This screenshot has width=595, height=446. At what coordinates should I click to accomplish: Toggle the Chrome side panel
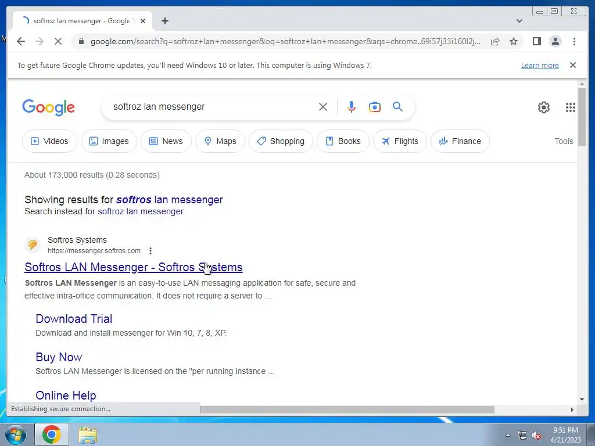pyautogui.click(x=536, y=41)
